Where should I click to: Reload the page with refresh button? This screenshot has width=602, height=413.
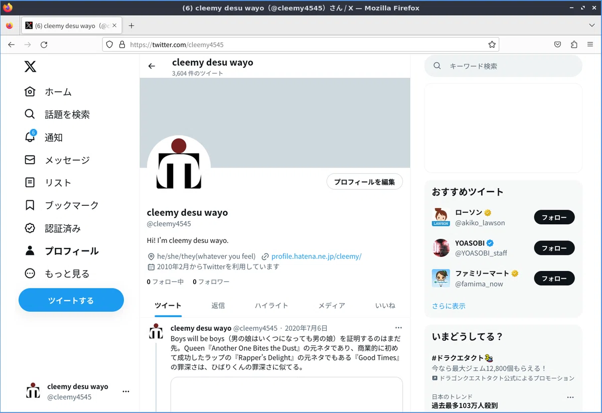click(44, 45)
